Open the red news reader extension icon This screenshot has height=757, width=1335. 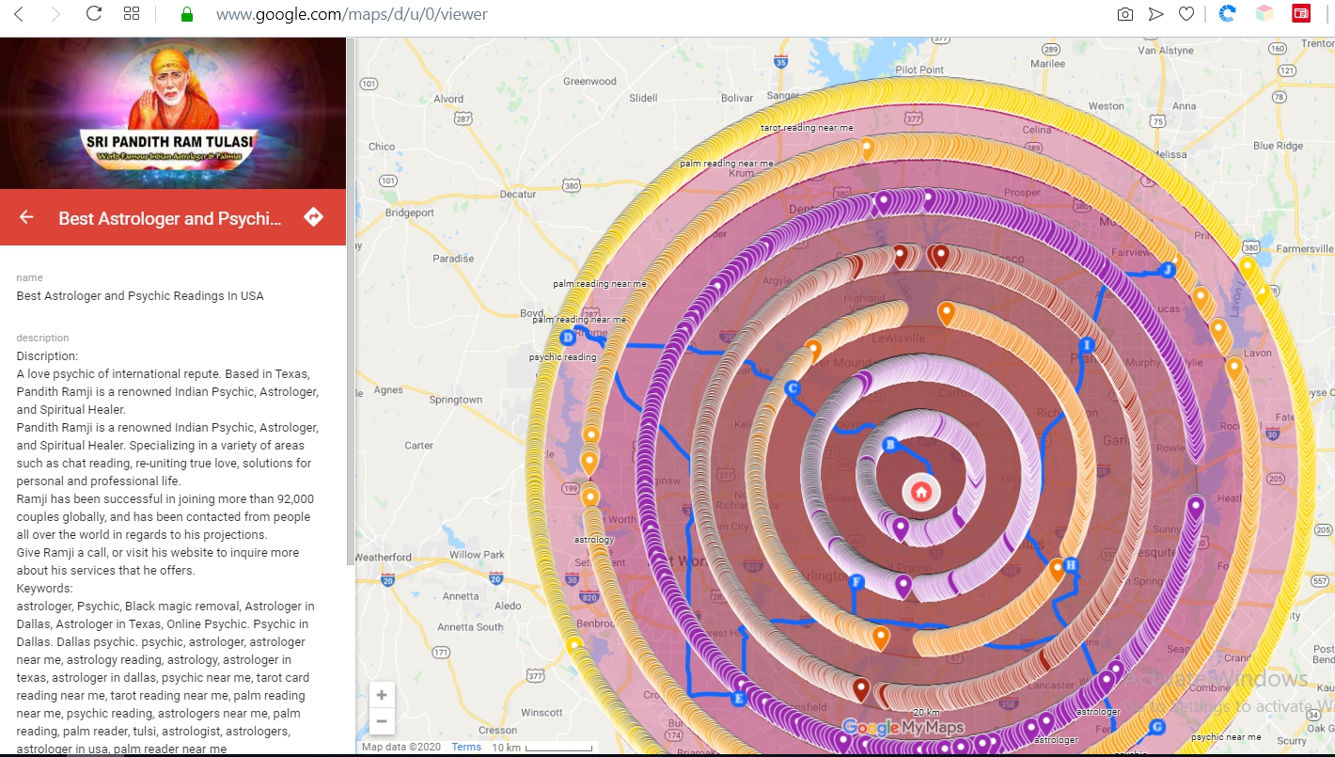click(1301, 13)
